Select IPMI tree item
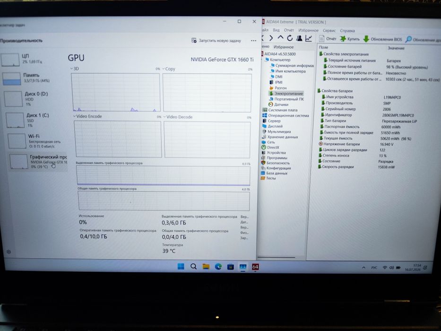441x331 pixels. (276, 82)
